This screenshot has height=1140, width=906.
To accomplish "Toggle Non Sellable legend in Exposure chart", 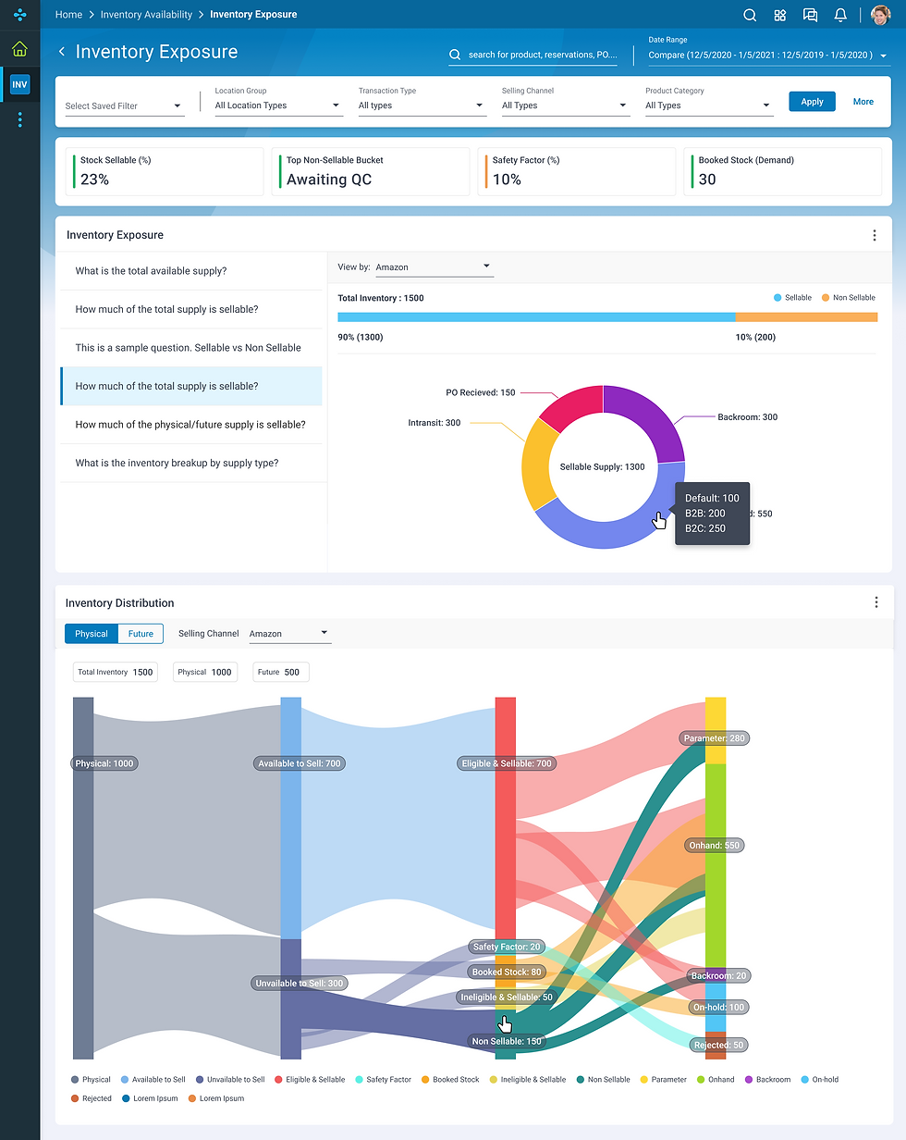I will [848, 298].
